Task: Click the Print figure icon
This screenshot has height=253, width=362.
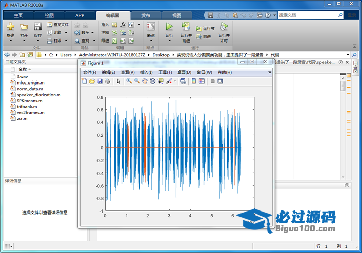Action: [x=107, y=81]
